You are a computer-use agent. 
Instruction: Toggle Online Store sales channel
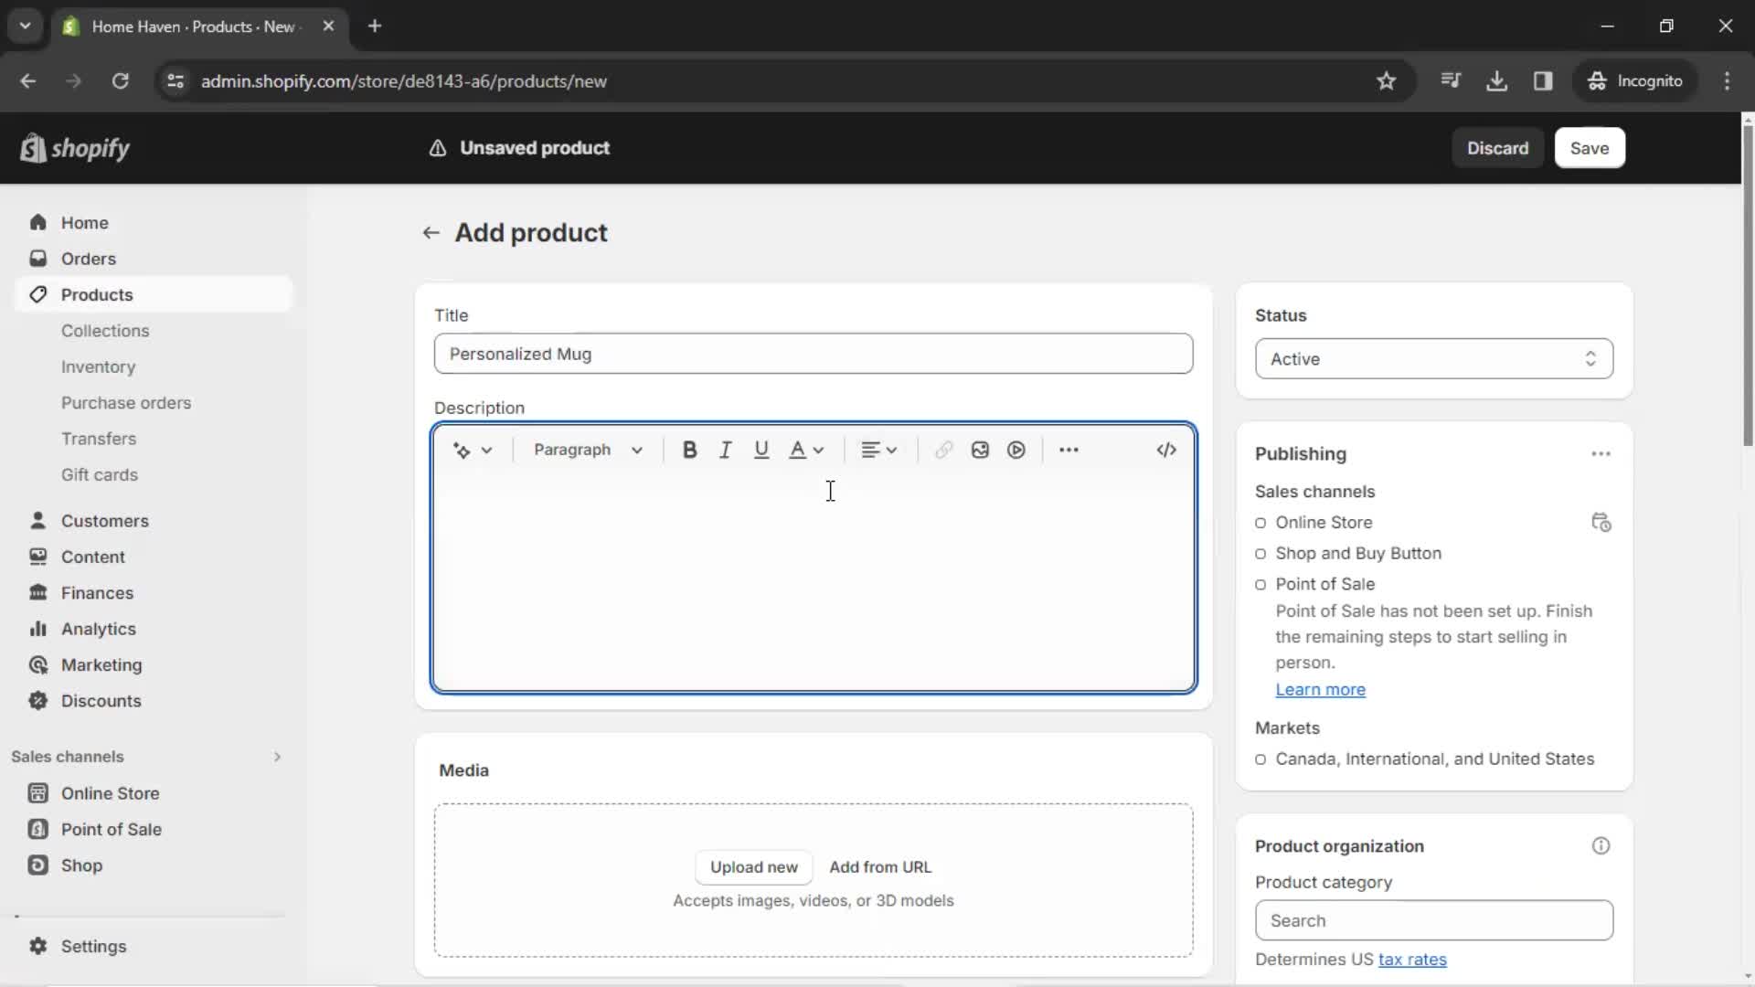[1260, 522]
